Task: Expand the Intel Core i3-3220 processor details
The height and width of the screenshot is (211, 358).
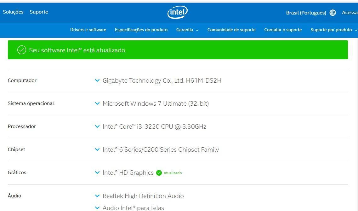Action: (97, 126)
